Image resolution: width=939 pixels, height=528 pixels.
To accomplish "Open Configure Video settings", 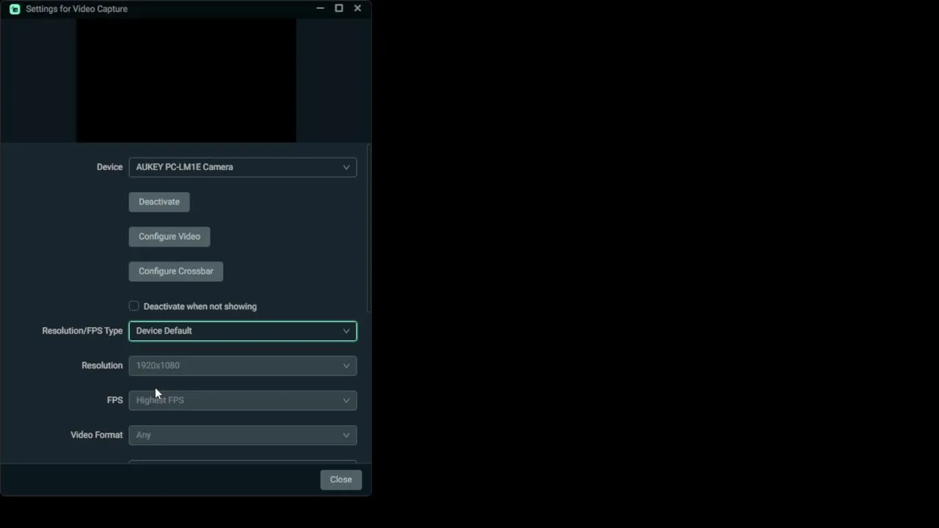I will (169, 236).
